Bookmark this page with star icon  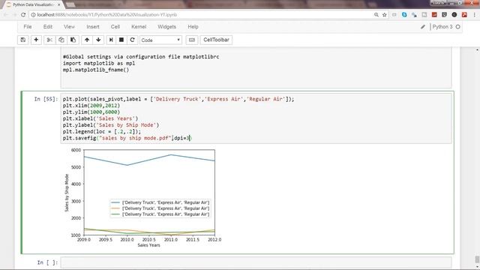click(x=385, y=15)
